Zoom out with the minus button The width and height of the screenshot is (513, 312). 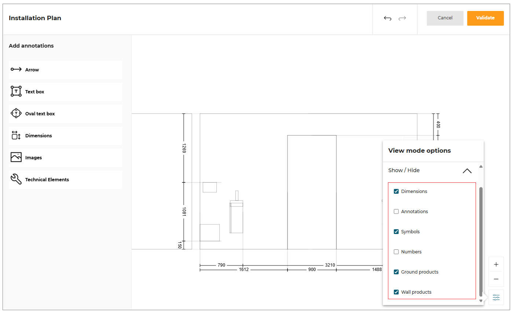496,279
